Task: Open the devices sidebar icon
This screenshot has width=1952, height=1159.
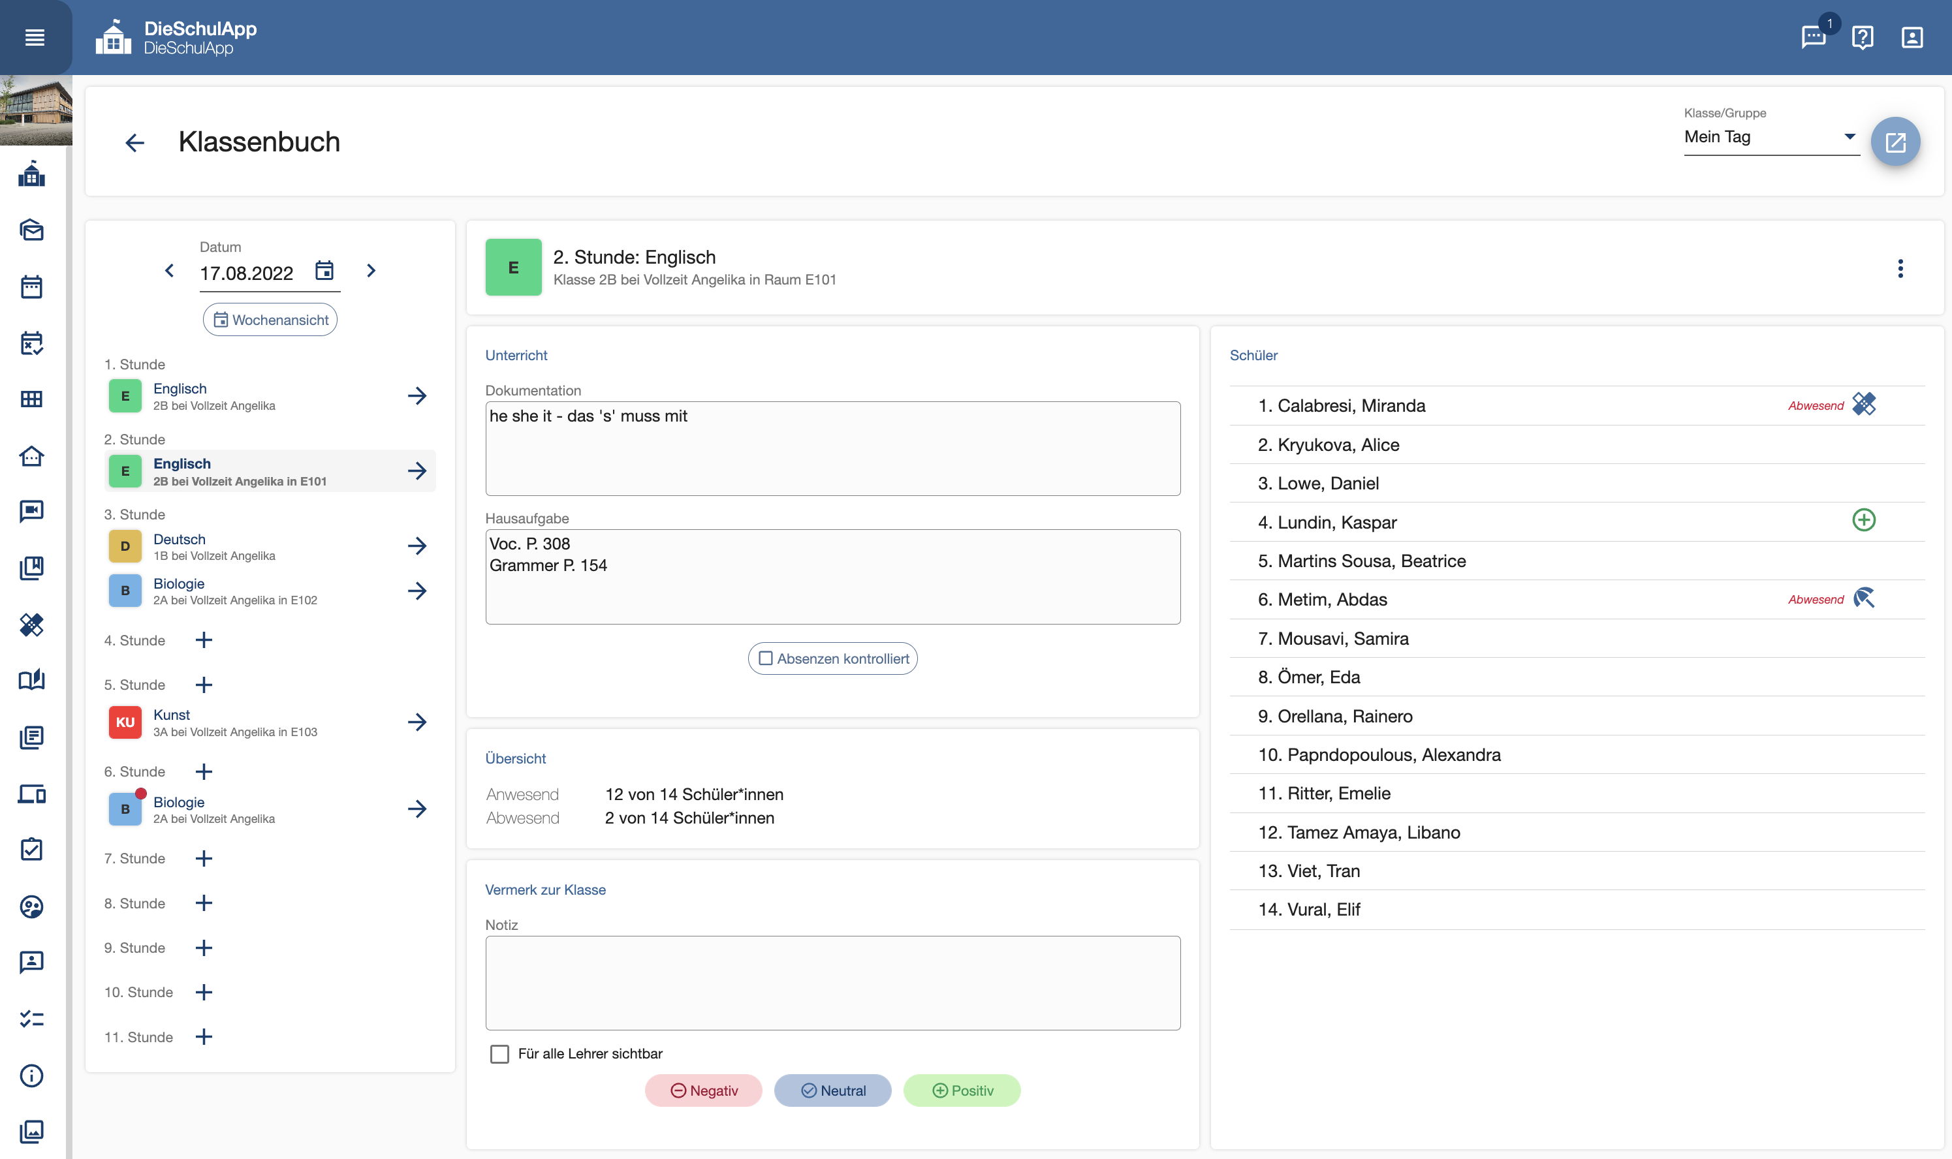Action: click(x=32, y=794)
